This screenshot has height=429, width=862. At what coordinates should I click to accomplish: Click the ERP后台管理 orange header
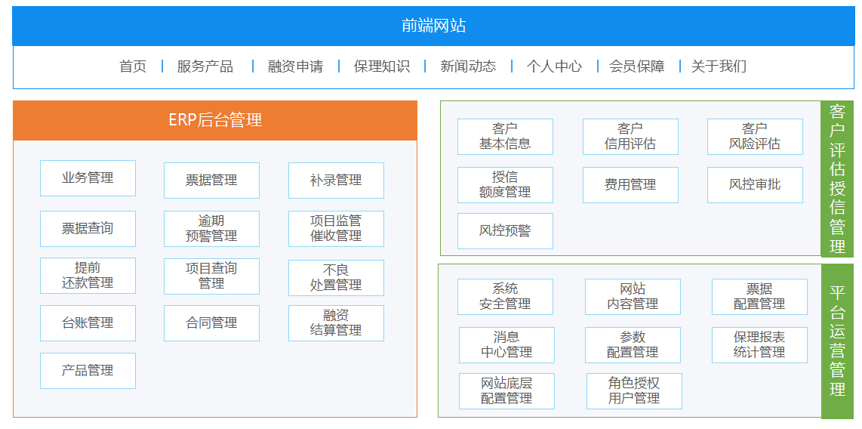(215, 121)
